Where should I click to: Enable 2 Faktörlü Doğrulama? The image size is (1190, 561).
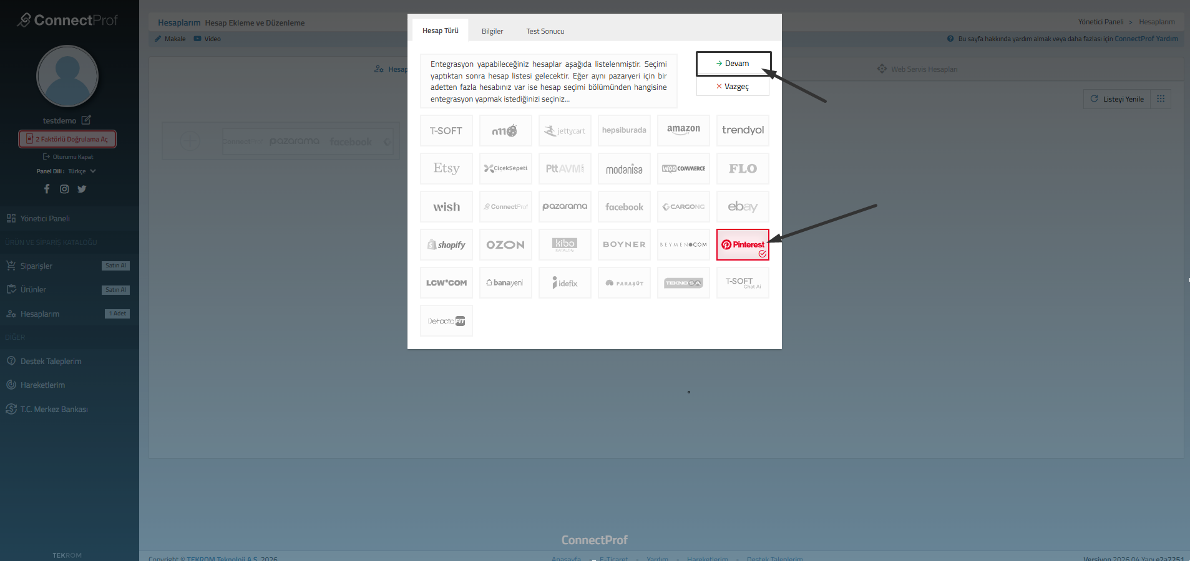pyautogui.click(x=67, y=139)
